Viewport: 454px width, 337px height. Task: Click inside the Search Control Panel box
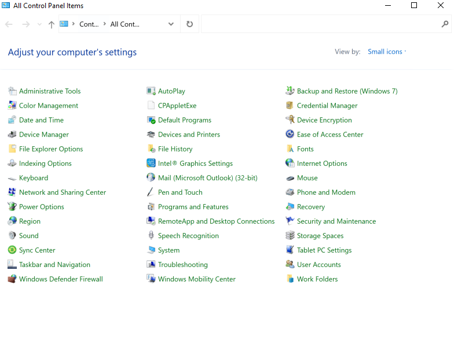[318, 24]
